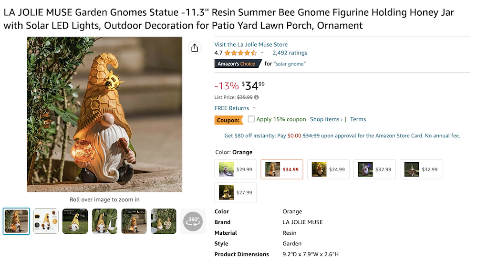Viewport: 477px width, 261px height.
Task: Follow the "solar gnome" category link
Action: (x=290, y=64)
